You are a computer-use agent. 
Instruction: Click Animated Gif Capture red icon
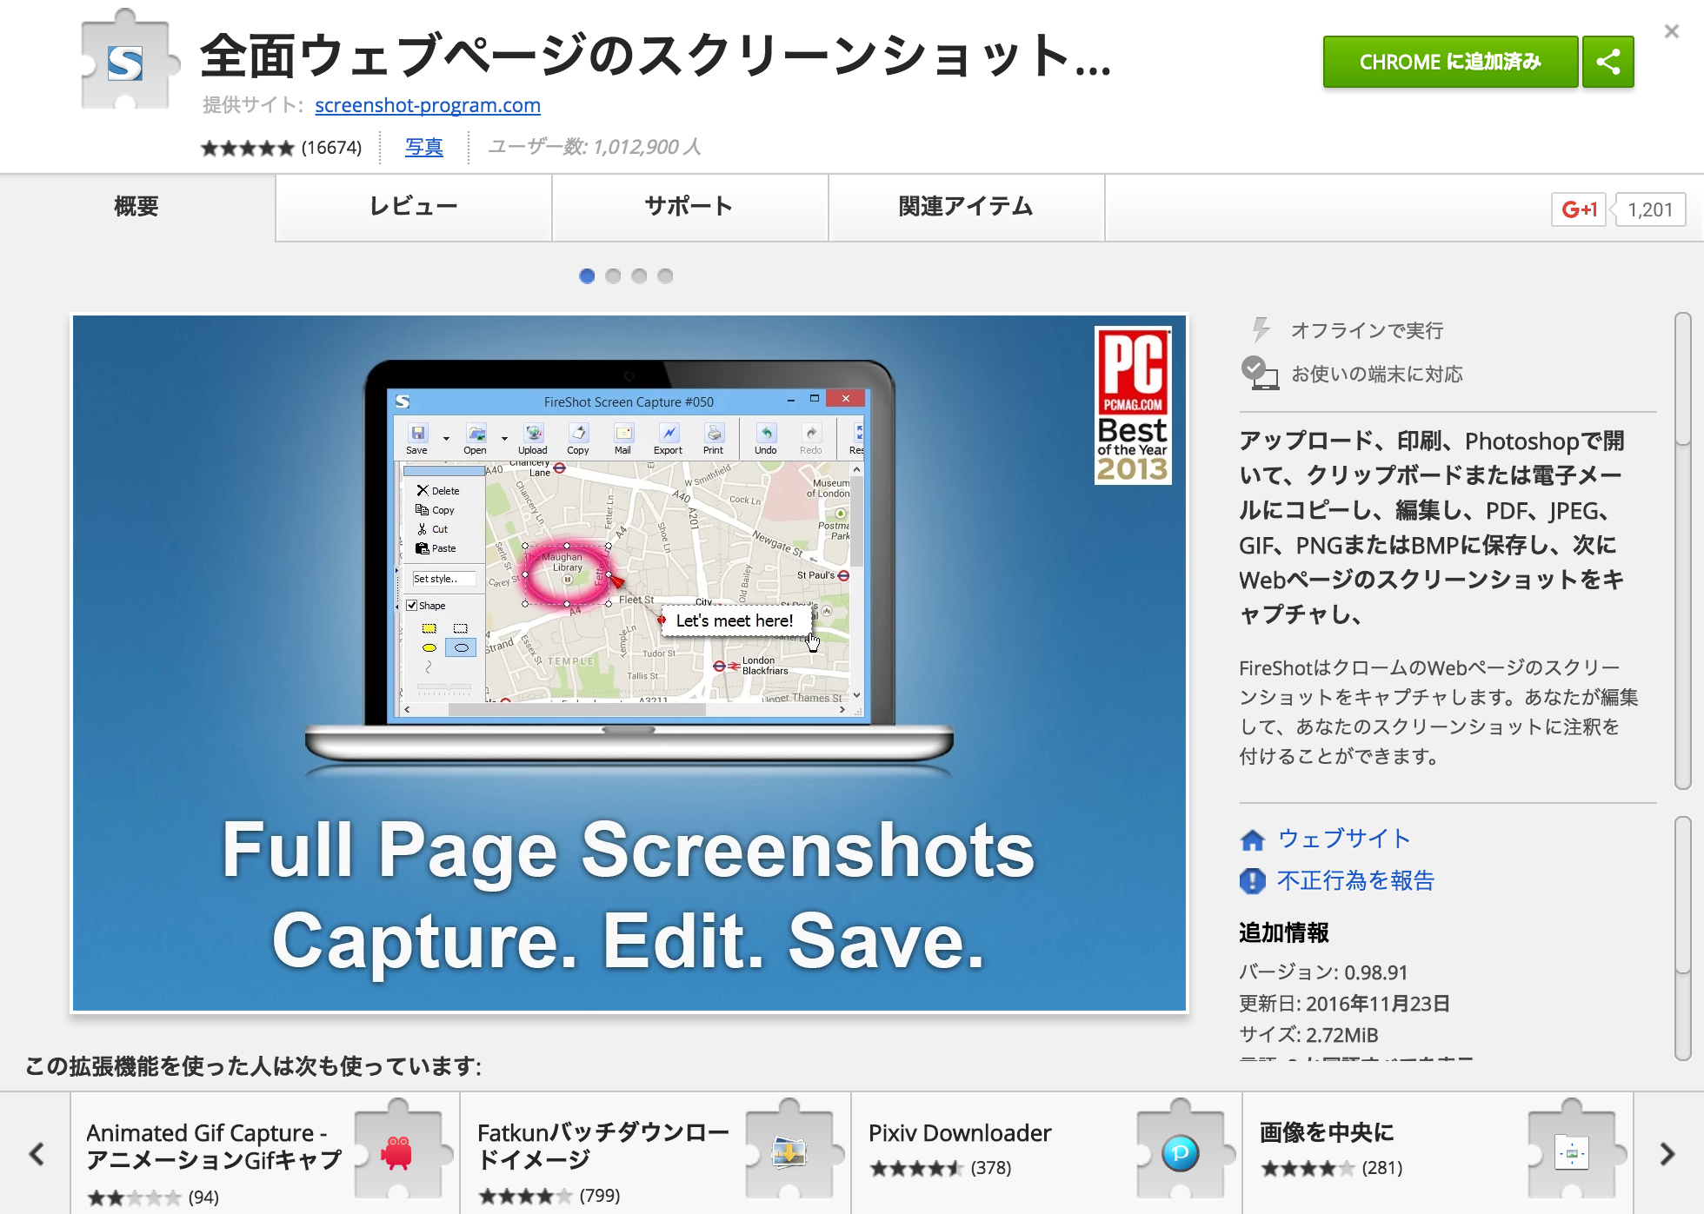pos(397,1152)
